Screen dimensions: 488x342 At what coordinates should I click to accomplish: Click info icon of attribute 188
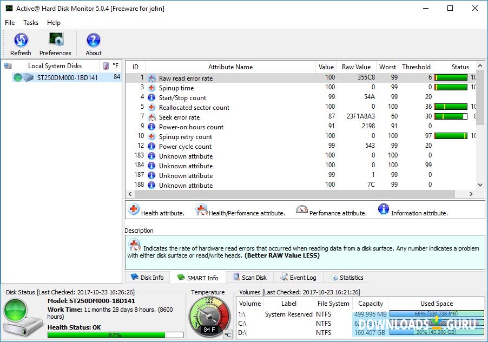click(x=151, y=185)
